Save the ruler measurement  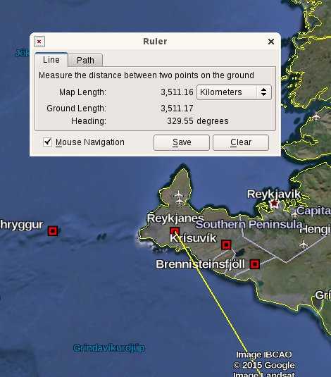coord(182,142)
